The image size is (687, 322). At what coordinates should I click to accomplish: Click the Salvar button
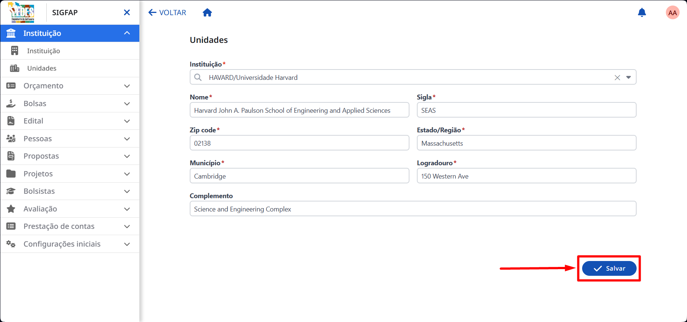[609, 268]
